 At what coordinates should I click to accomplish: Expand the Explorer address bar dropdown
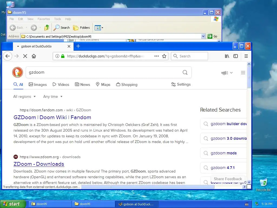tap(203, 36)
